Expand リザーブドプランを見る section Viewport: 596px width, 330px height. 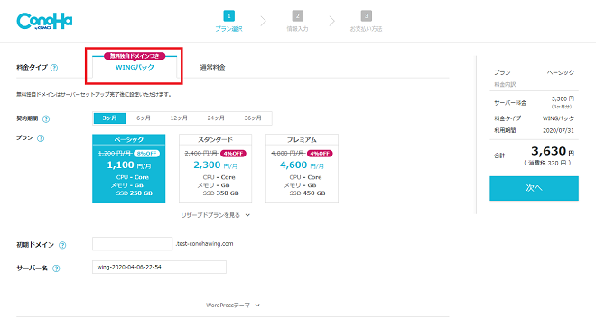tap(215, 215)
